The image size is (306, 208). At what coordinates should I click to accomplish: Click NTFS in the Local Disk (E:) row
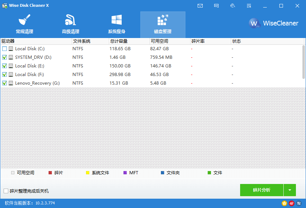pyautogui.click(x=78, y=66)
